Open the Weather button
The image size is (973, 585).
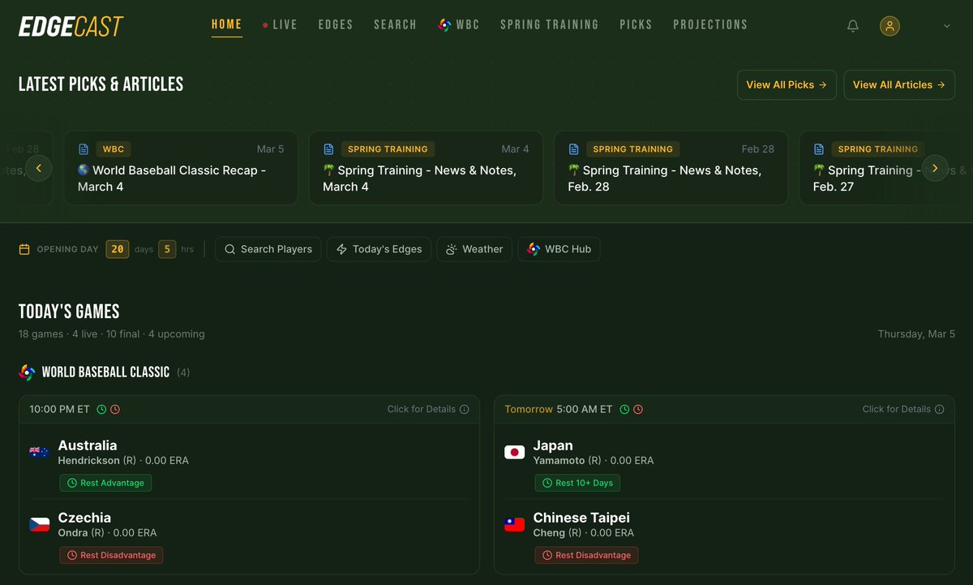pyautogui.click(x=474, y=249)
